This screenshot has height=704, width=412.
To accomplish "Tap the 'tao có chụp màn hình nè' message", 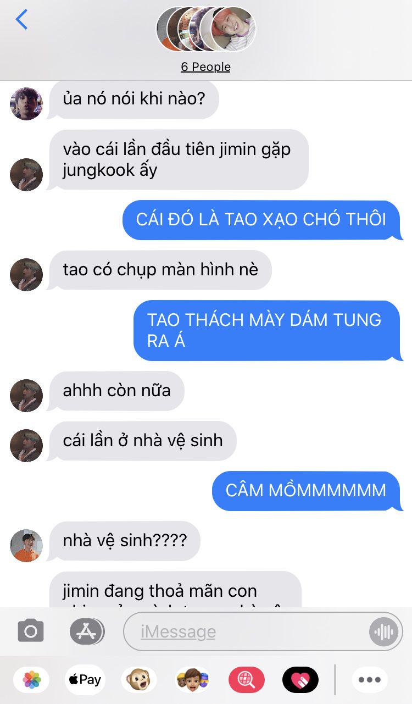I will [160, 270].
